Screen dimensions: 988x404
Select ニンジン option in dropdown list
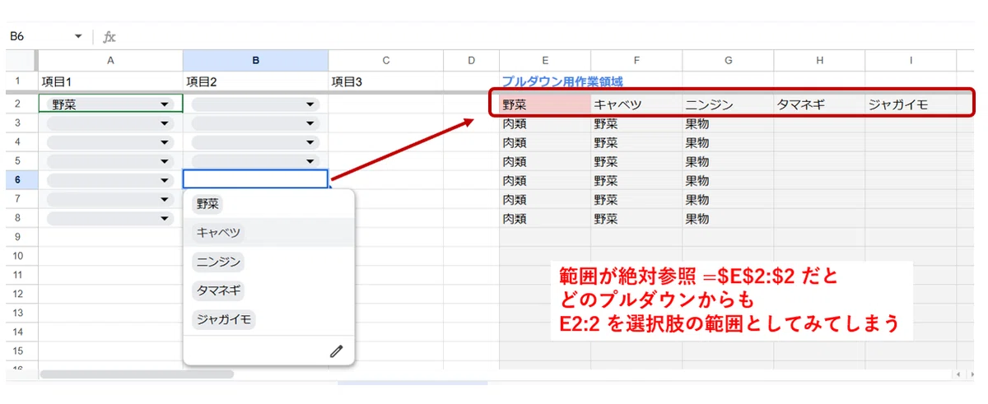coord(218,262)
